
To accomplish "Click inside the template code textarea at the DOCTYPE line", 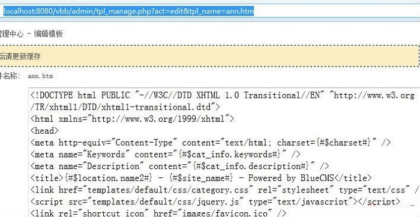I will click(223, 95).
